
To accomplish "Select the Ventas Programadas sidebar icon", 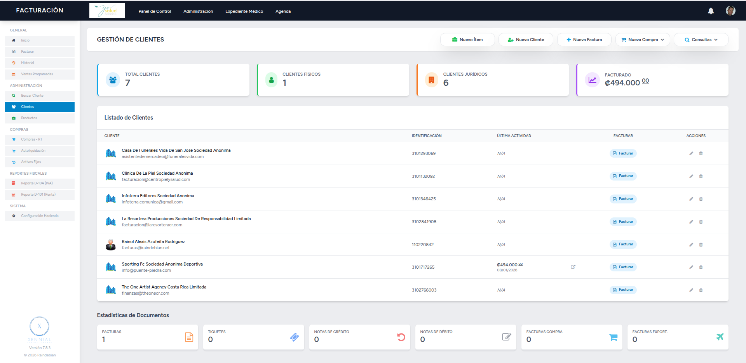I will tap(14, 74).
